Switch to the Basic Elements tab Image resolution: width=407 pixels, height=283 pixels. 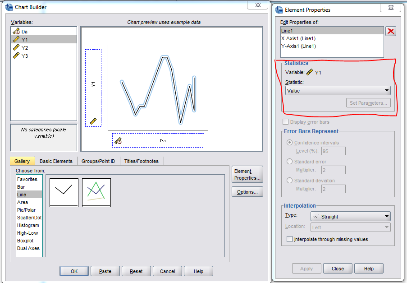click(x=56, y=161)
